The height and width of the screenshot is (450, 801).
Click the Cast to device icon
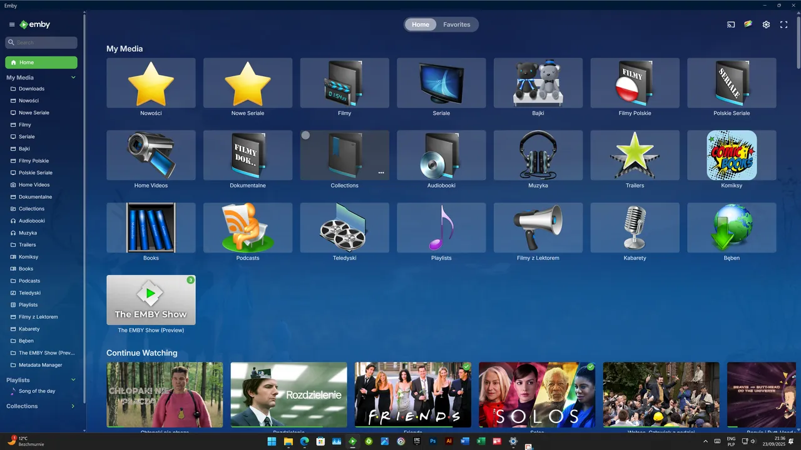[730, 24]
